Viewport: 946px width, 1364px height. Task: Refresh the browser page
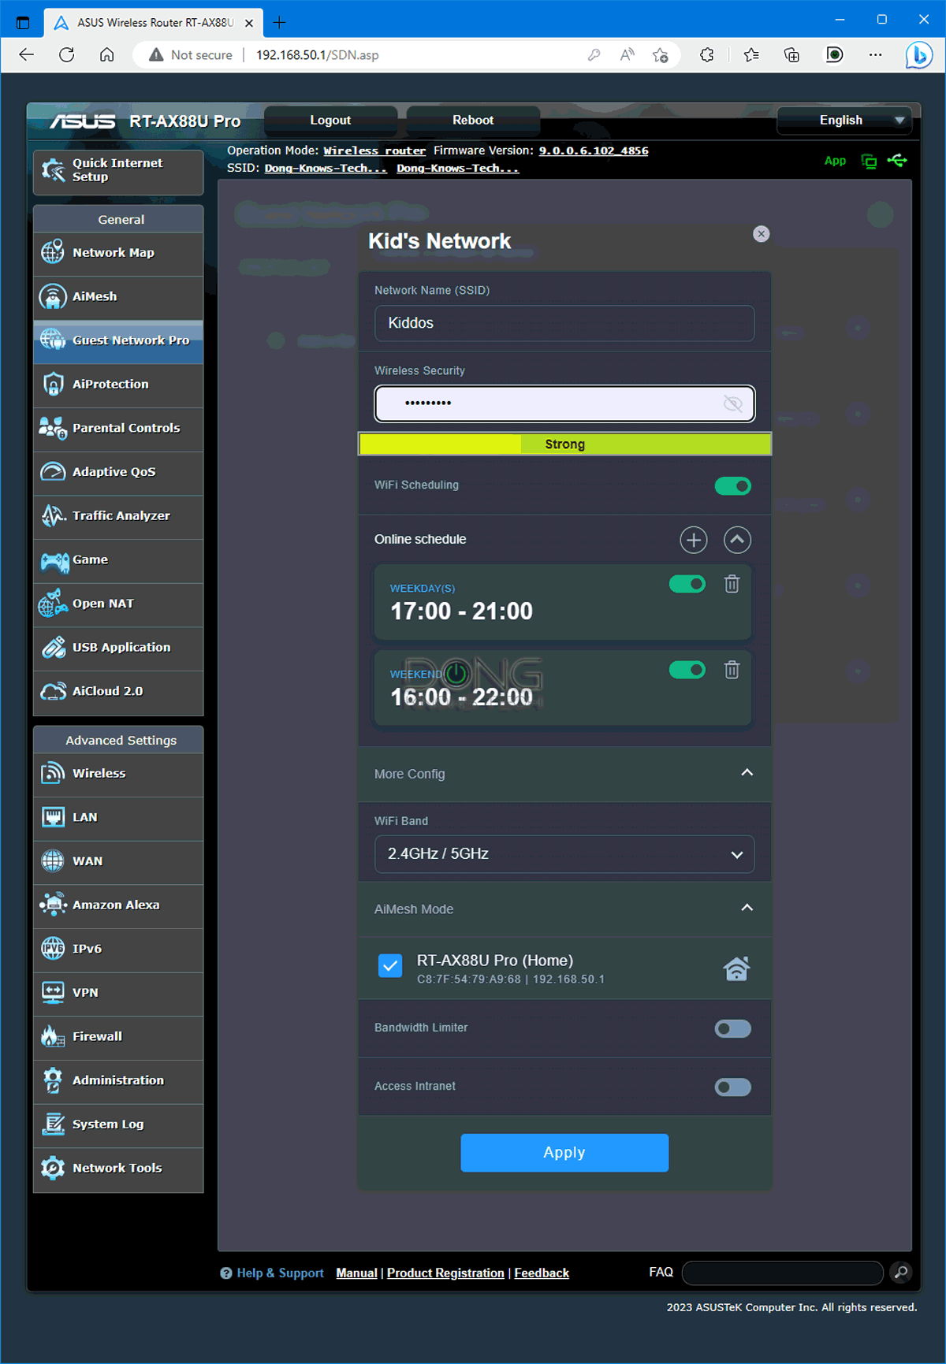(67, 54)
